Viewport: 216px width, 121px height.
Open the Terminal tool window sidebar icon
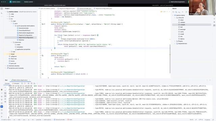tap(2, 110)
